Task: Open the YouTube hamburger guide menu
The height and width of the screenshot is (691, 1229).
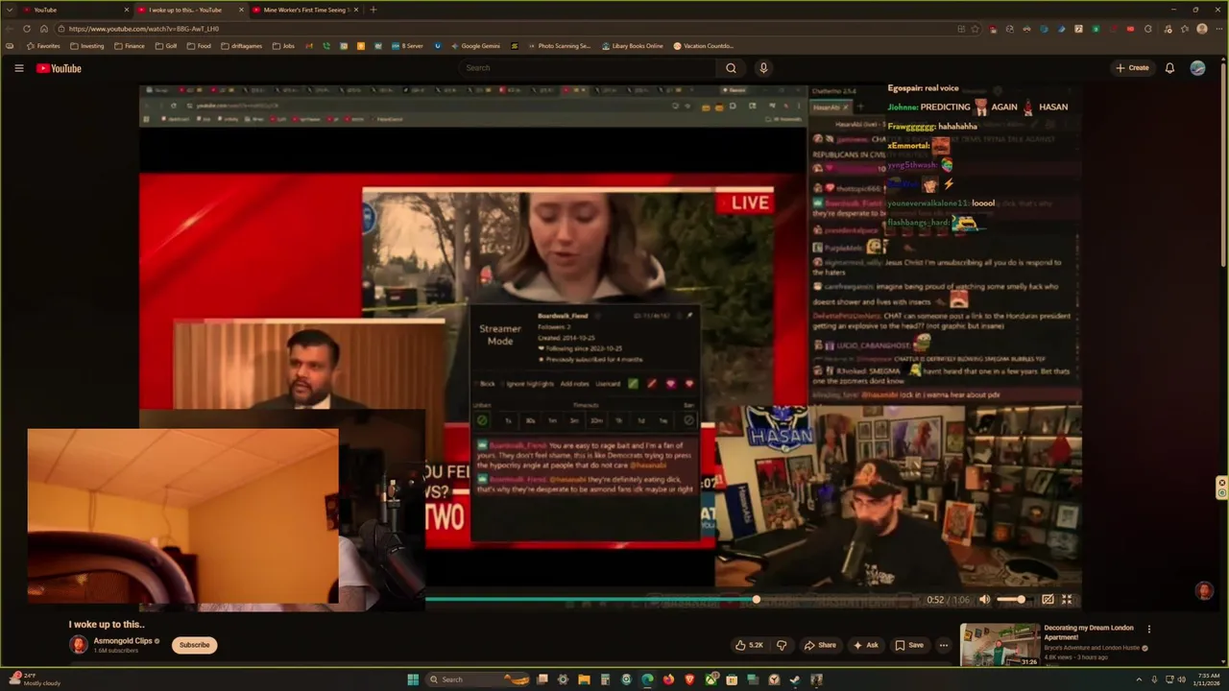Action: [18, 68]
